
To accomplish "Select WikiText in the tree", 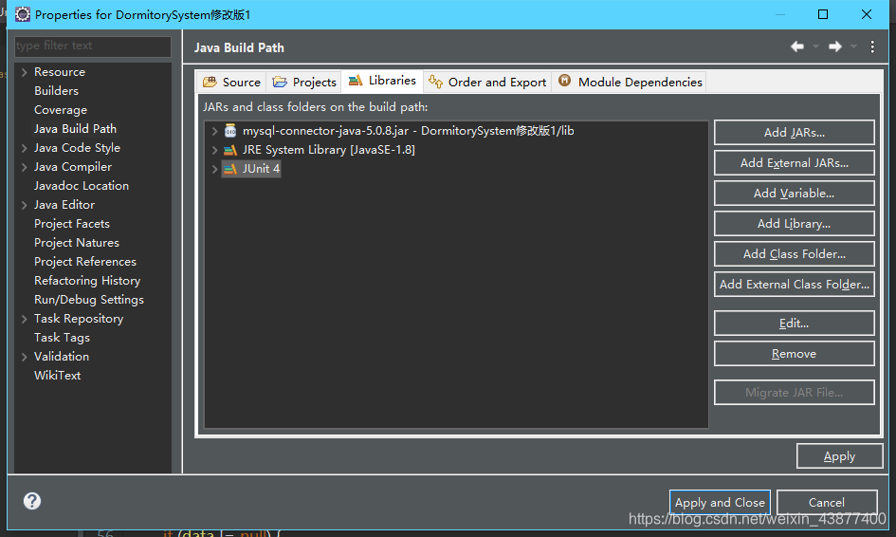I will coord(57,376).
